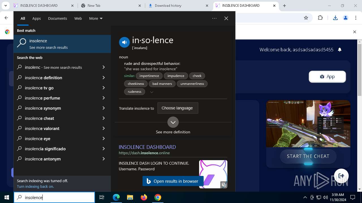Image resolution: width=362 pixels, height=203 pixels.
Task: Open the three-dot options menu in search panel
Action: pyautogui.click(x=214, y=18)
